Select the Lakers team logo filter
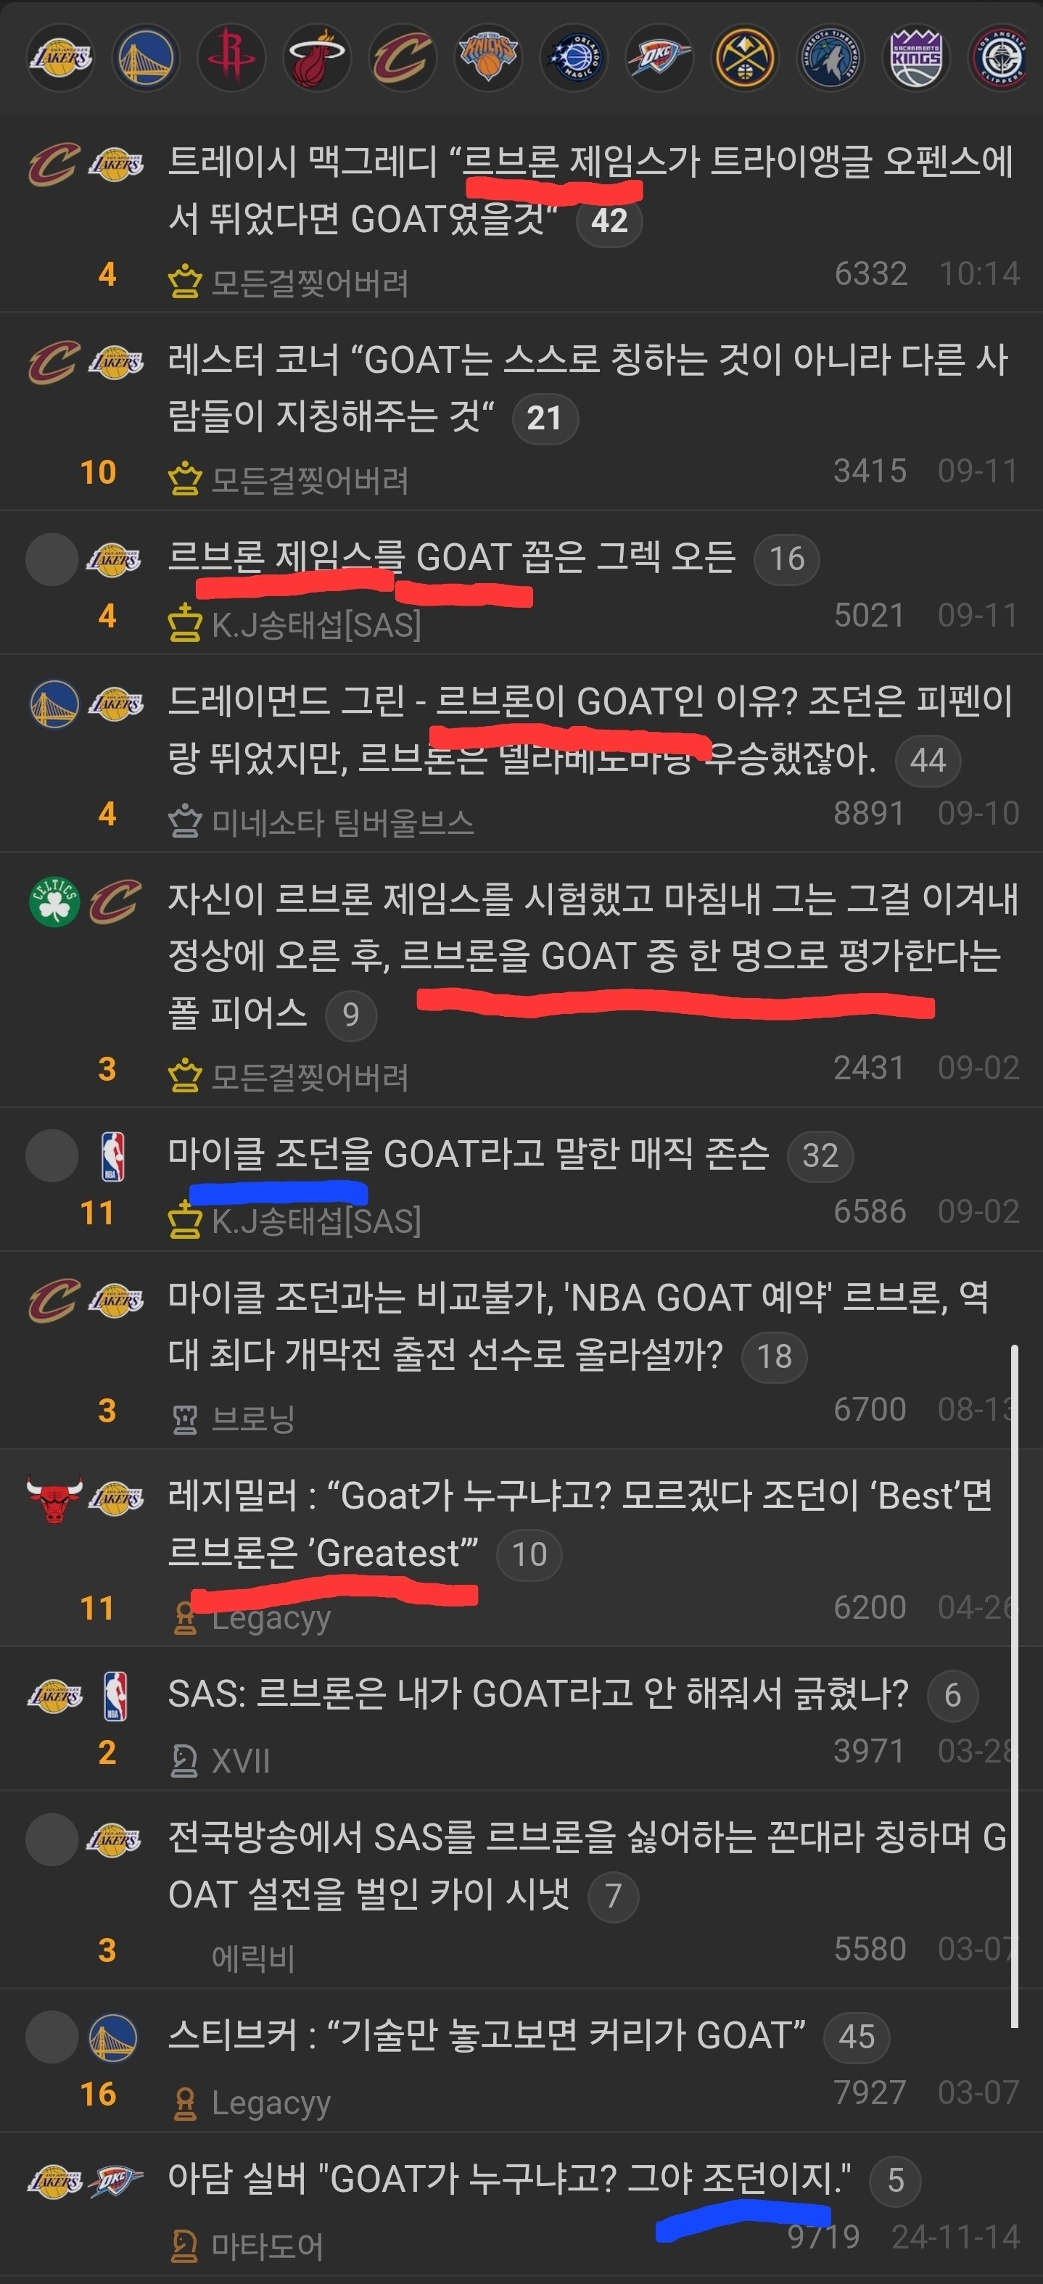 tap(59, 57)
